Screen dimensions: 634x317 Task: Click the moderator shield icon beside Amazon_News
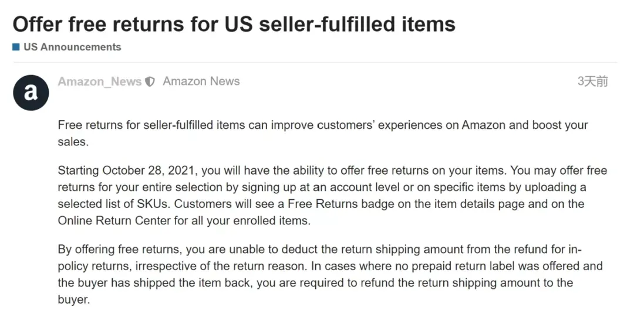coord(150,81)
